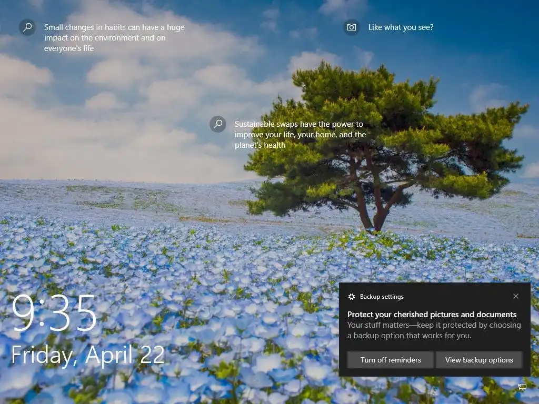Click the 'Friday, April 22' date
The image size is (539, 404).
tap(88, 355)
